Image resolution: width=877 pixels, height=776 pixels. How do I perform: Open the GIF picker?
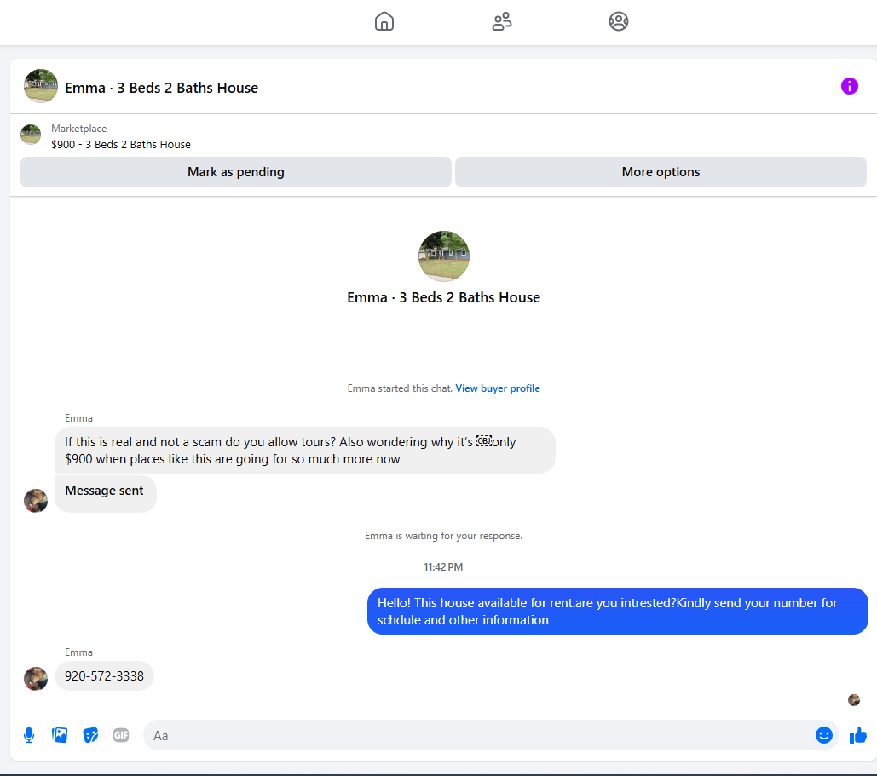coord(121,735)
